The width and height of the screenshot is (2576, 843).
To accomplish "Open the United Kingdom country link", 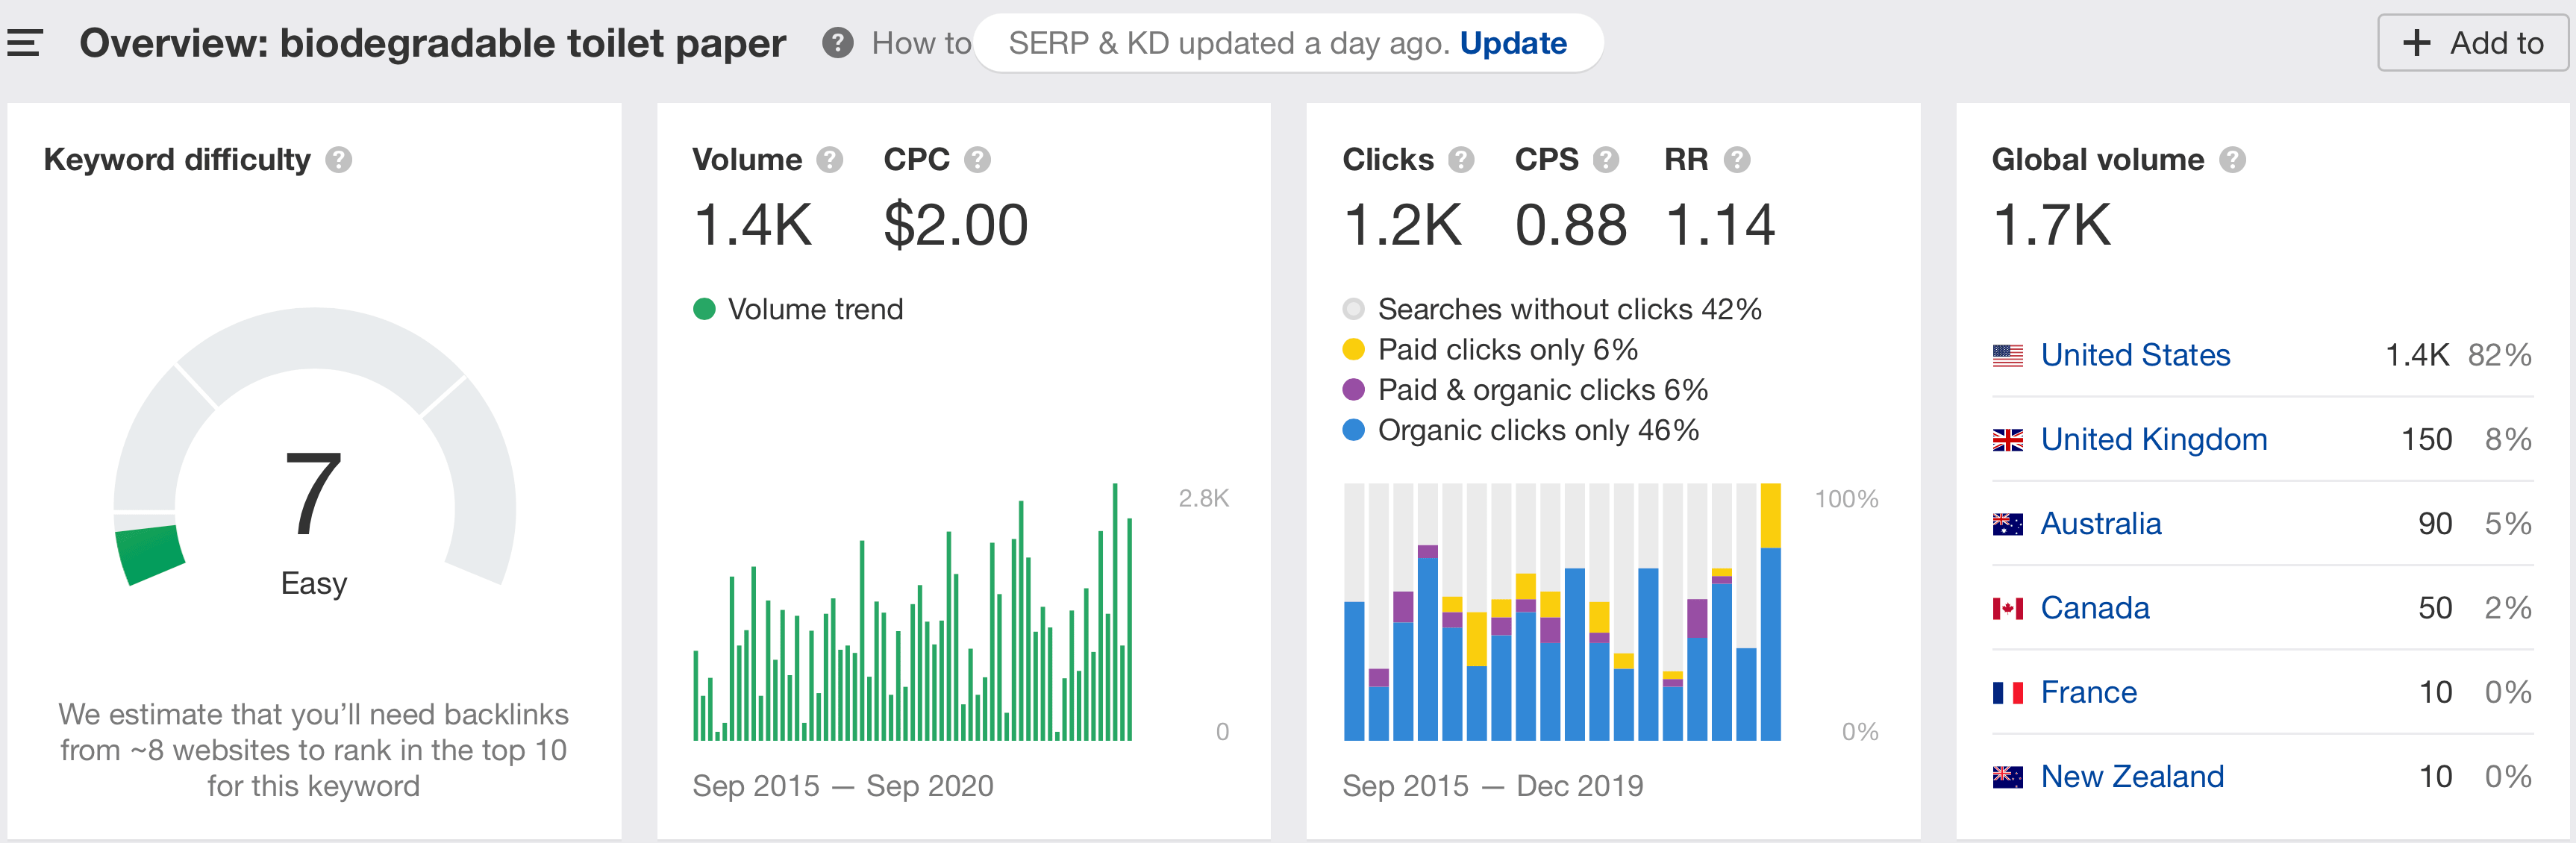I will [x=2153, y=439].
